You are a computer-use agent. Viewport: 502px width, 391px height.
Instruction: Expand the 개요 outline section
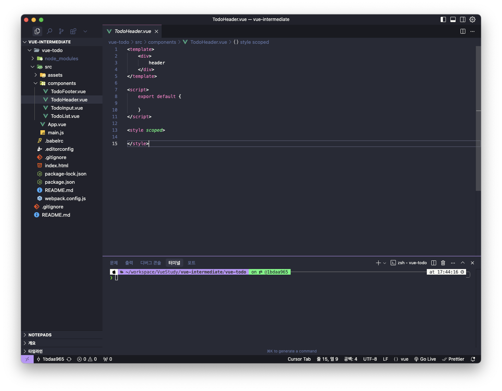(x=62, y=343)
